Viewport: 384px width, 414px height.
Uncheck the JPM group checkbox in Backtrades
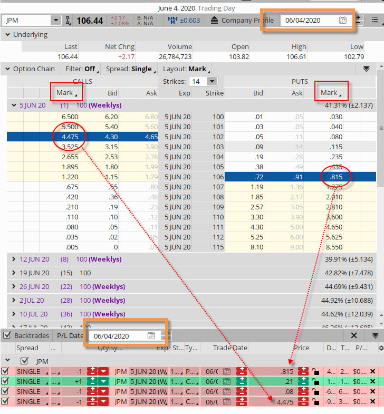click(x=24, y=361)
